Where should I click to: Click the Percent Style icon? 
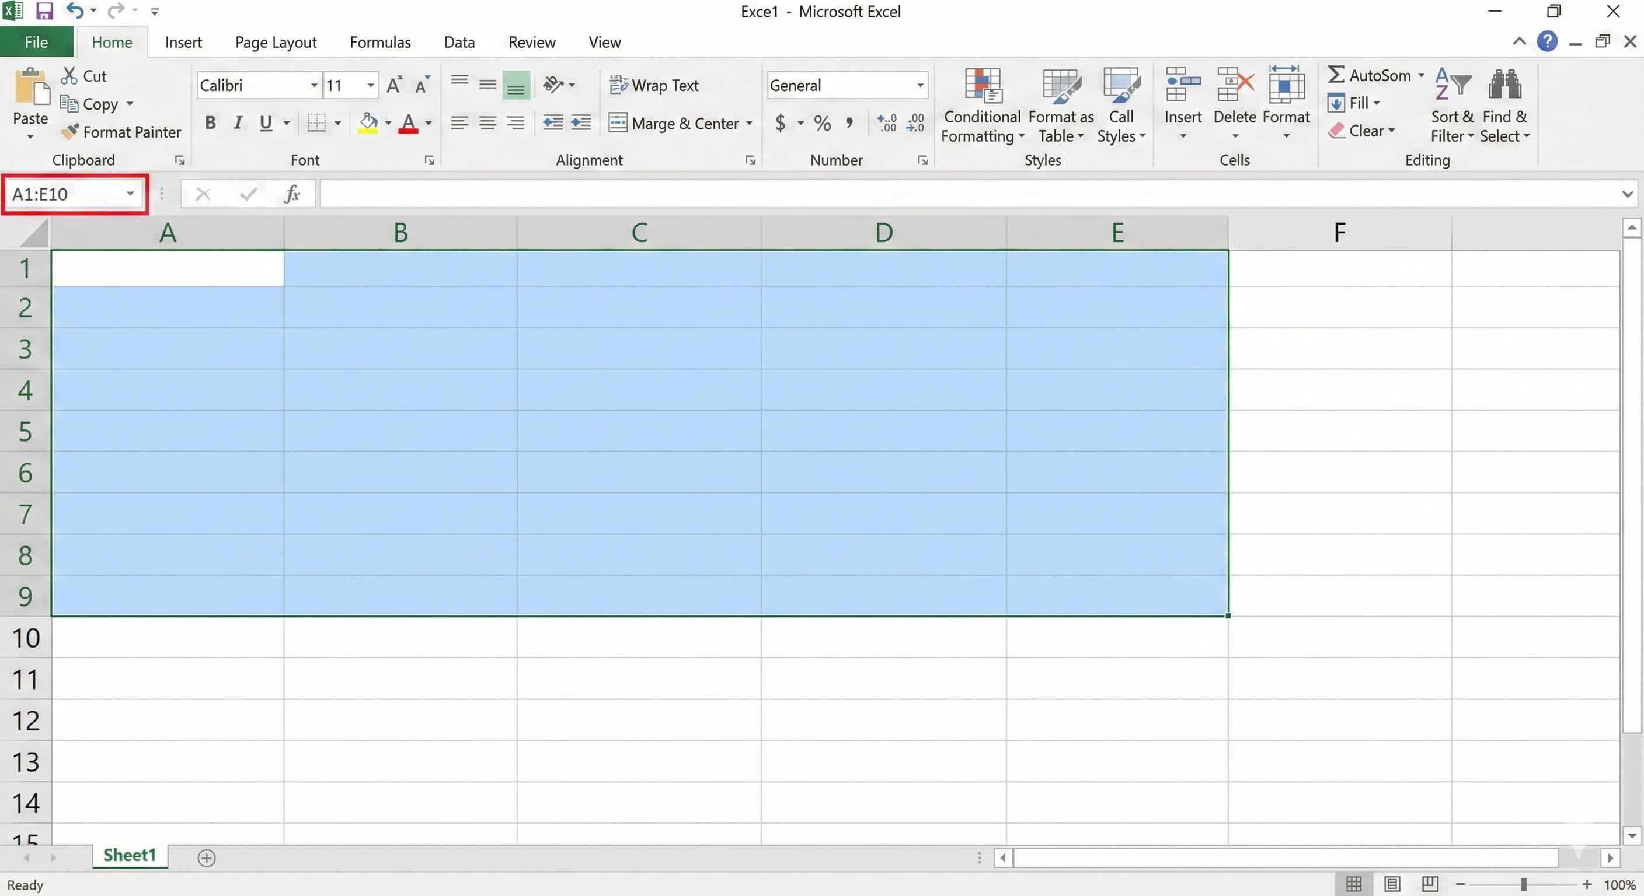coord(823,123)
